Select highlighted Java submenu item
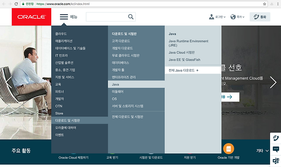Viewport: 281px width, 167px height. coord(136,84)
